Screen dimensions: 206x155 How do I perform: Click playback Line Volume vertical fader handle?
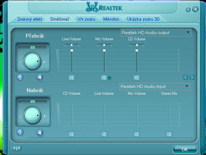click(x=72, y=51)
